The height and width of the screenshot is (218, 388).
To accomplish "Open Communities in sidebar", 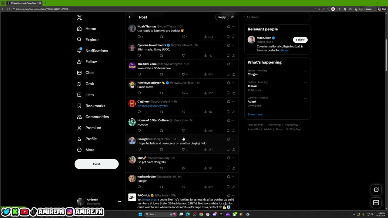I will point(93,117).
